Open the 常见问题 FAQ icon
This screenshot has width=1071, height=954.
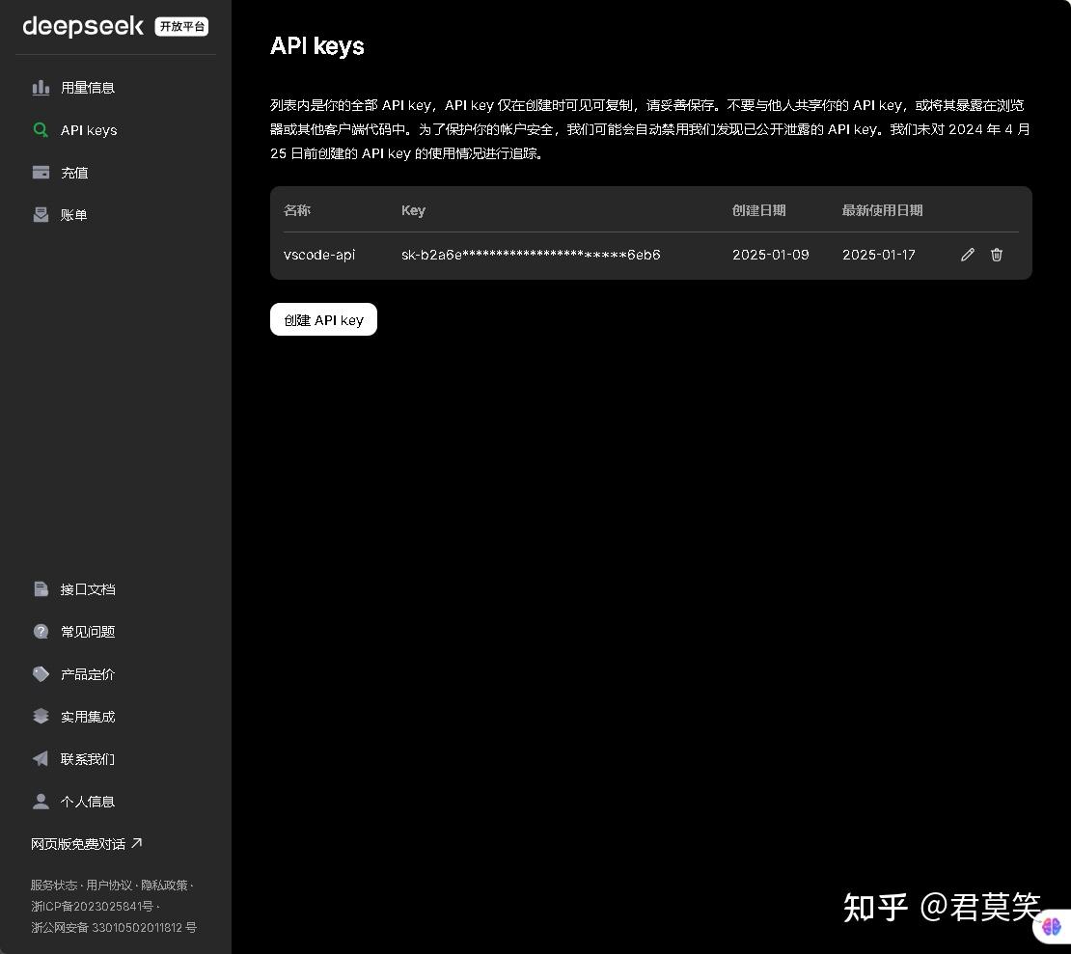pyautogui.click(x=41, y=631)
